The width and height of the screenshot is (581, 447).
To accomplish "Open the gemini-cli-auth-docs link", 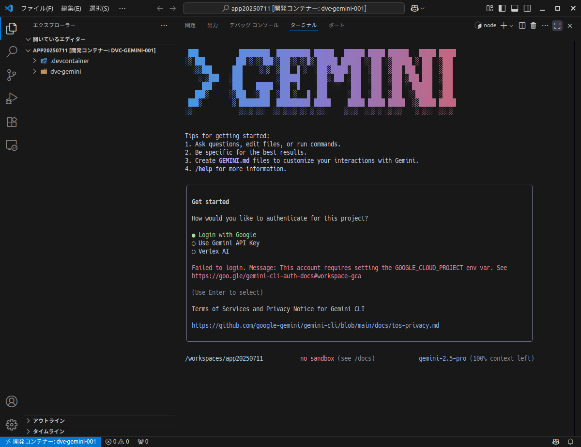I will [x=276, y=276].
